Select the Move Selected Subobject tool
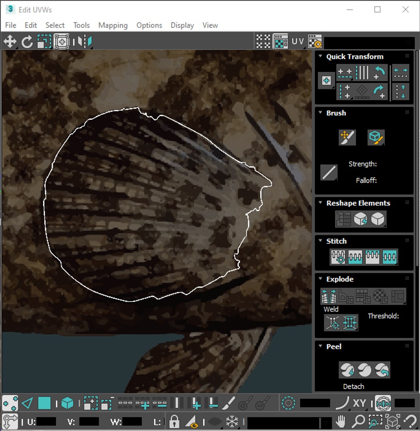 [x=10, y=42]
